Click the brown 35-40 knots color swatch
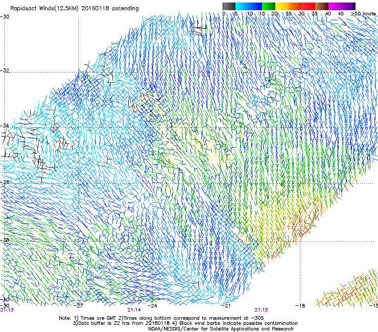The width and height of the screenshot is (378, 332). click(322, 6)
